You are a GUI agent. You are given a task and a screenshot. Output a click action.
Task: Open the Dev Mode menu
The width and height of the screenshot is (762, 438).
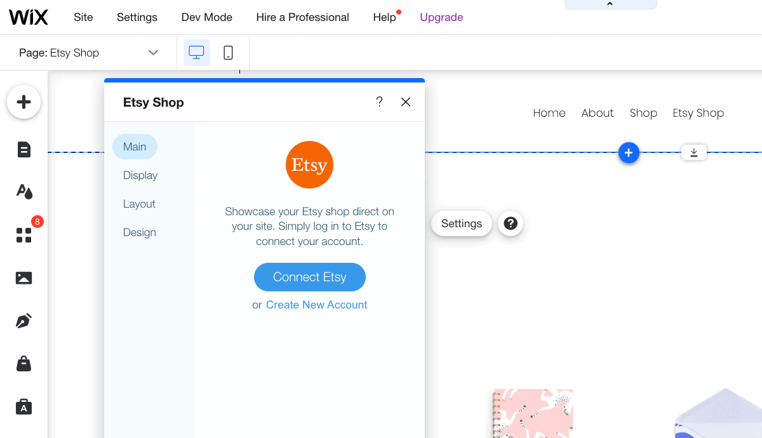207,17
